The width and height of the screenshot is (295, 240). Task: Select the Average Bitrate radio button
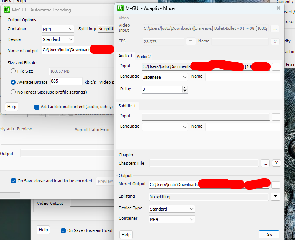coord(13,82)
